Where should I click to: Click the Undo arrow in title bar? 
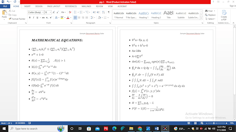click(x=8, y=2)
